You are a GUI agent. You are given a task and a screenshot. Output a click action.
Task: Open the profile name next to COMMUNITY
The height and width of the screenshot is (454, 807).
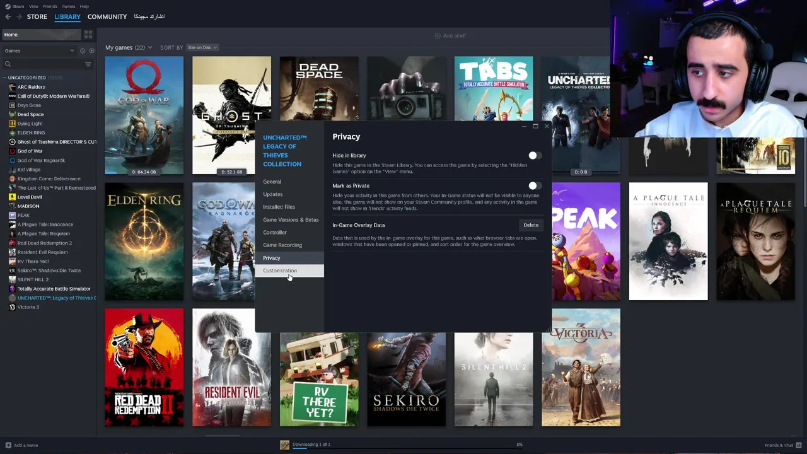point(149,16)
